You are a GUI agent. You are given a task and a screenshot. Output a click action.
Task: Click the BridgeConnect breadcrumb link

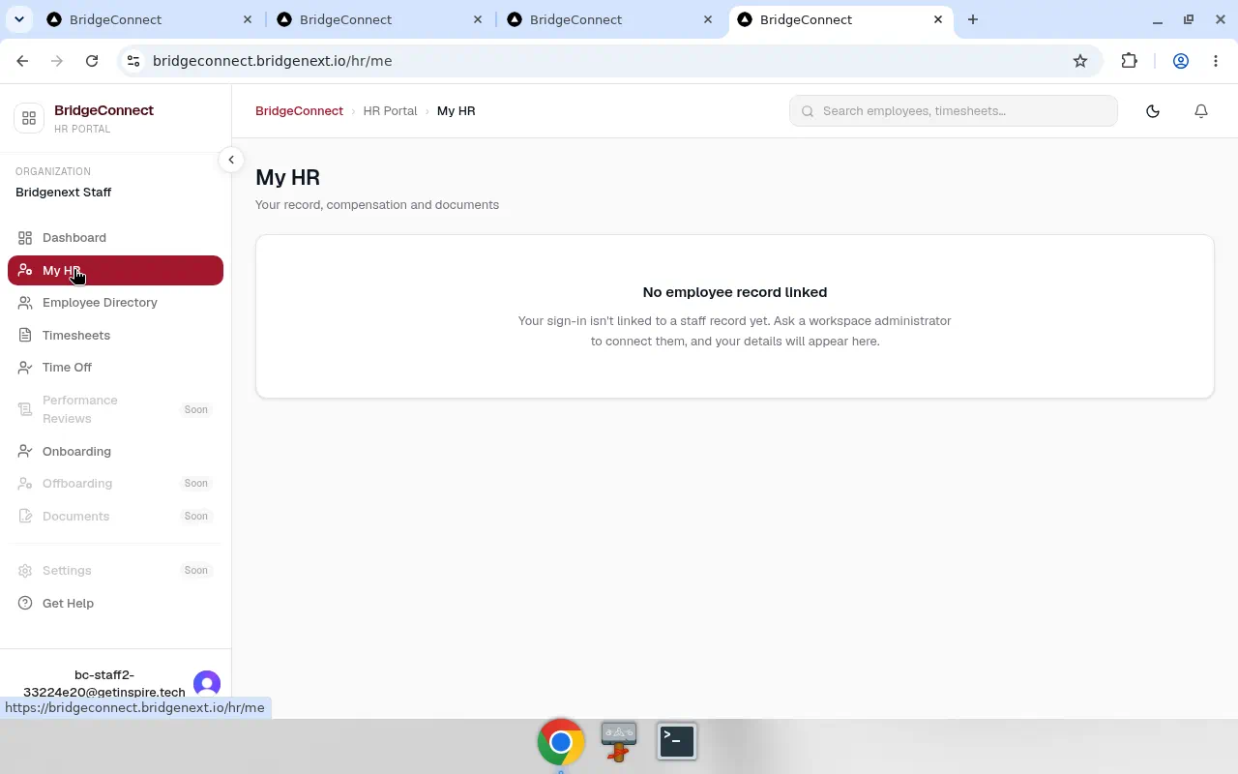299,111
